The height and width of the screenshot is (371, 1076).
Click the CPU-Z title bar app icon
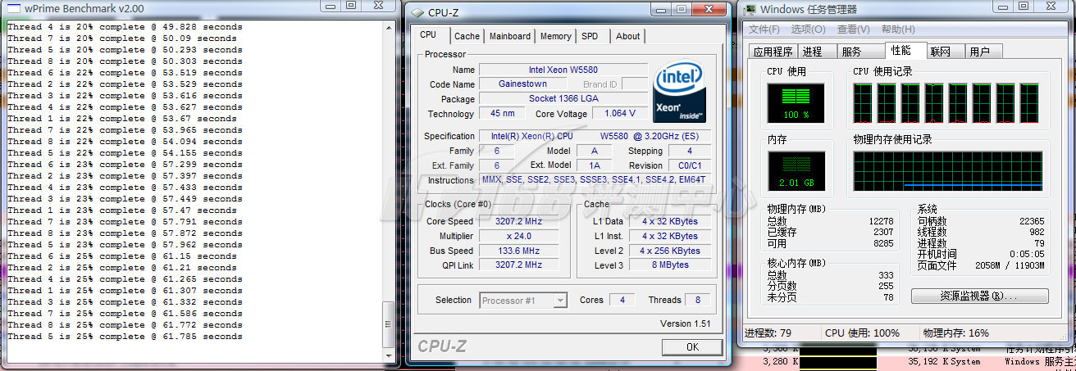coord(417,11)
